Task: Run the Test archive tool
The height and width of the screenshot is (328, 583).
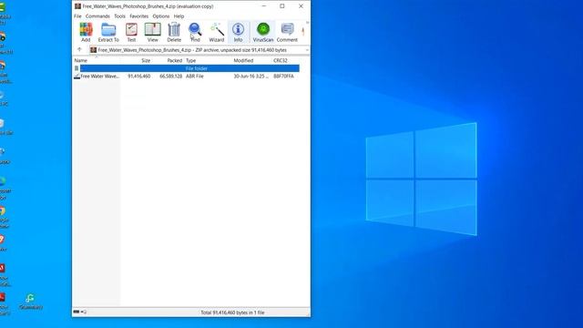Action: [131, 32]
